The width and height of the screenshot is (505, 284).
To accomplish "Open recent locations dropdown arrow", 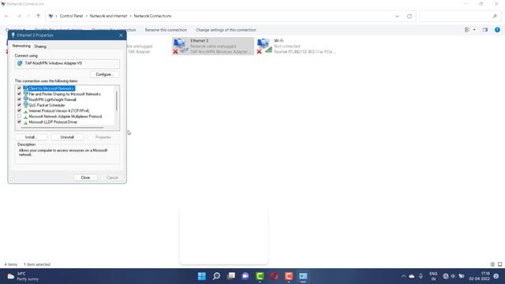I will [28, 16].
